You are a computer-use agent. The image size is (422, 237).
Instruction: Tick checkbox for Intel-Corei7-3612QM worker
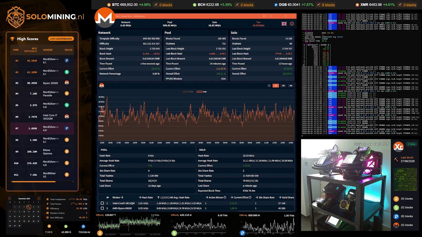click(x=102, y=203)
